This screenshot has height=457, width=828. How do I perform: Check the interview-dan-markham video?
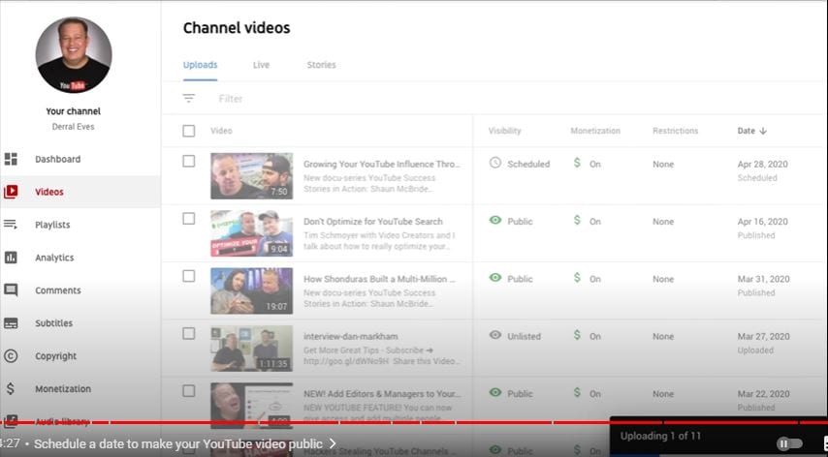(x=188, y=334)
